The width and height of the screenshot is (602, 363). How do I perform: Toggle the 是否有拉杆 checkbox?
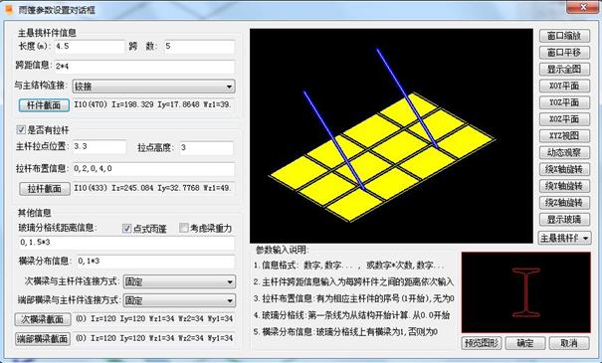click(x=21, y=129)
